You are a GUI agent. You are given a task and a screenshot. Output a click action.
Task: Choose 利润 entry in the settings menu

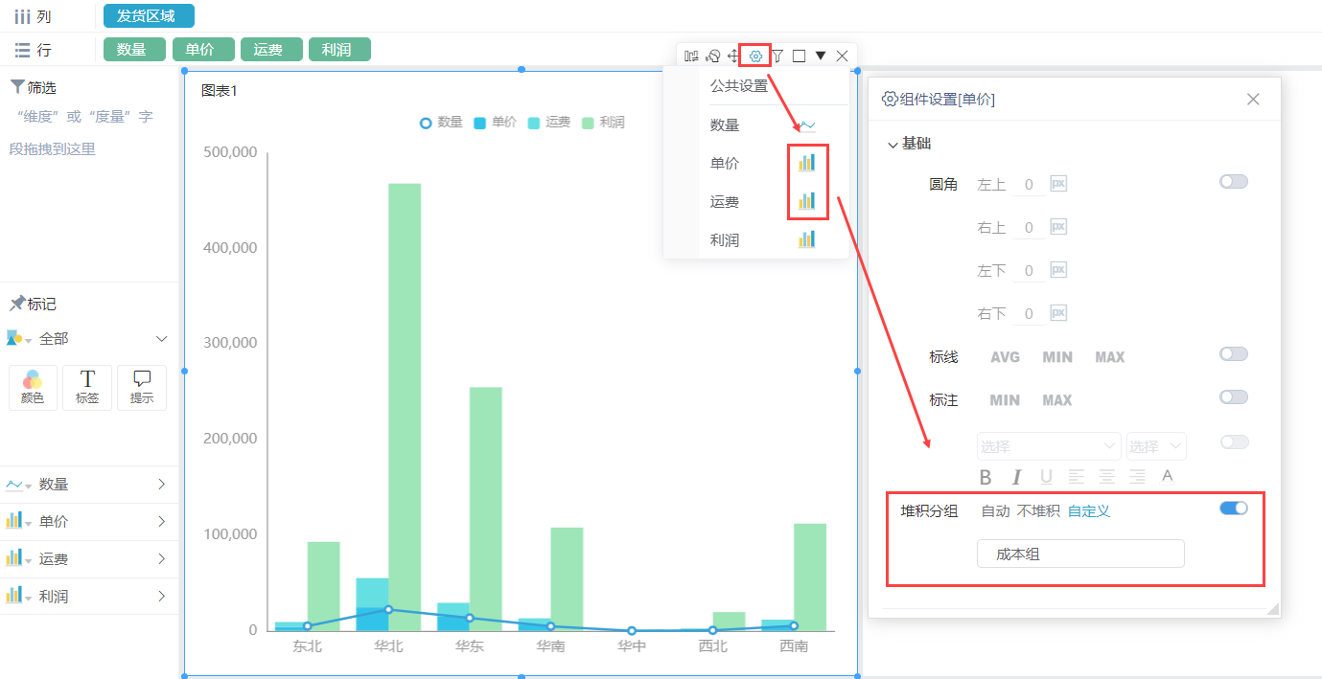pos(725,240)
